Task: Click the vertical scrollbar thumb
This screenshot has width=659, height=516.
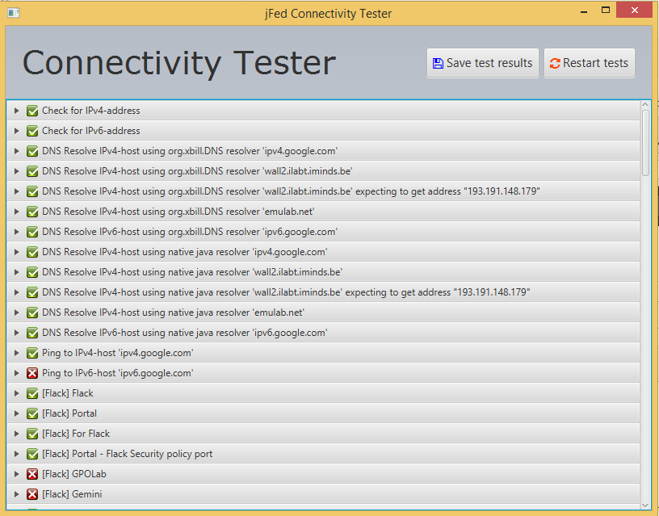Action: click(x=645, y=143)
